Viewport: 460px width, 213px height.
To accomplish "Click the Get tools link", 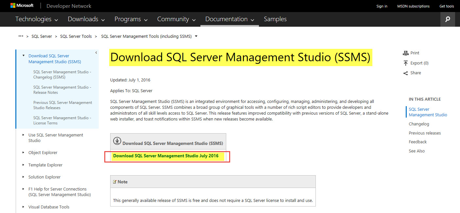I will 447,6.
